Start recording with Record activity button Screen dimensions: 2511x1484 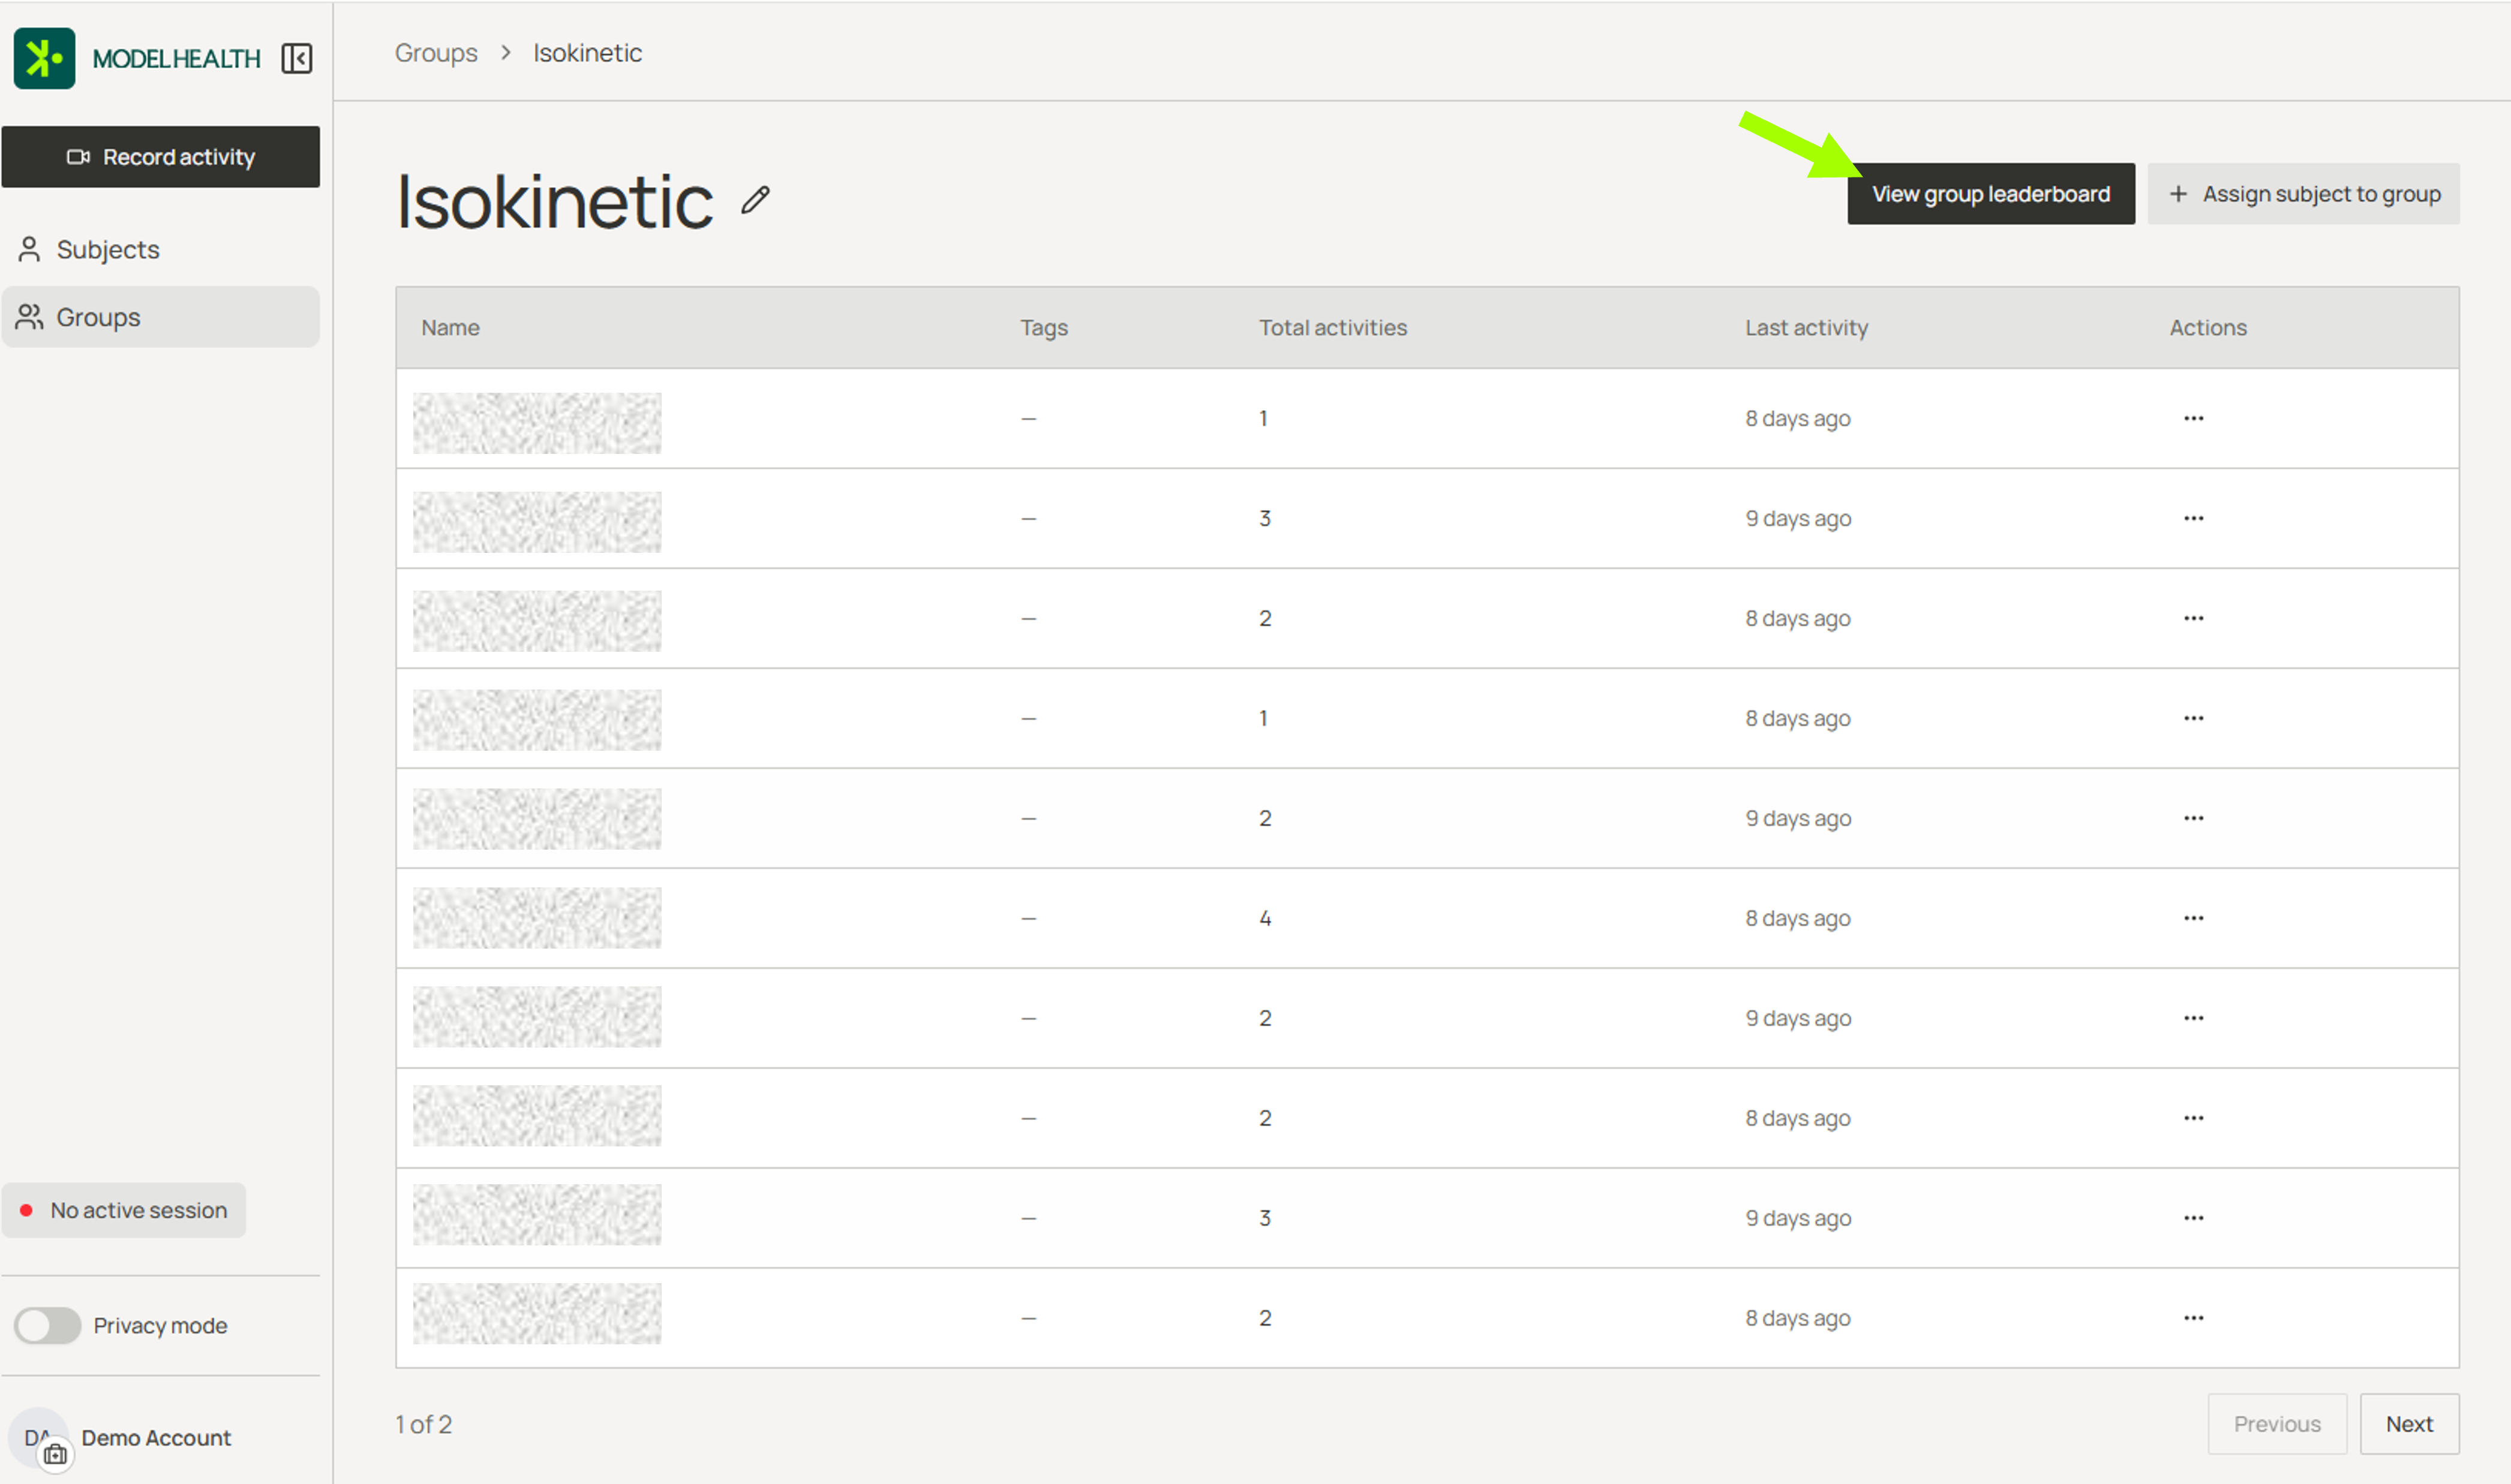click(161, 157)
